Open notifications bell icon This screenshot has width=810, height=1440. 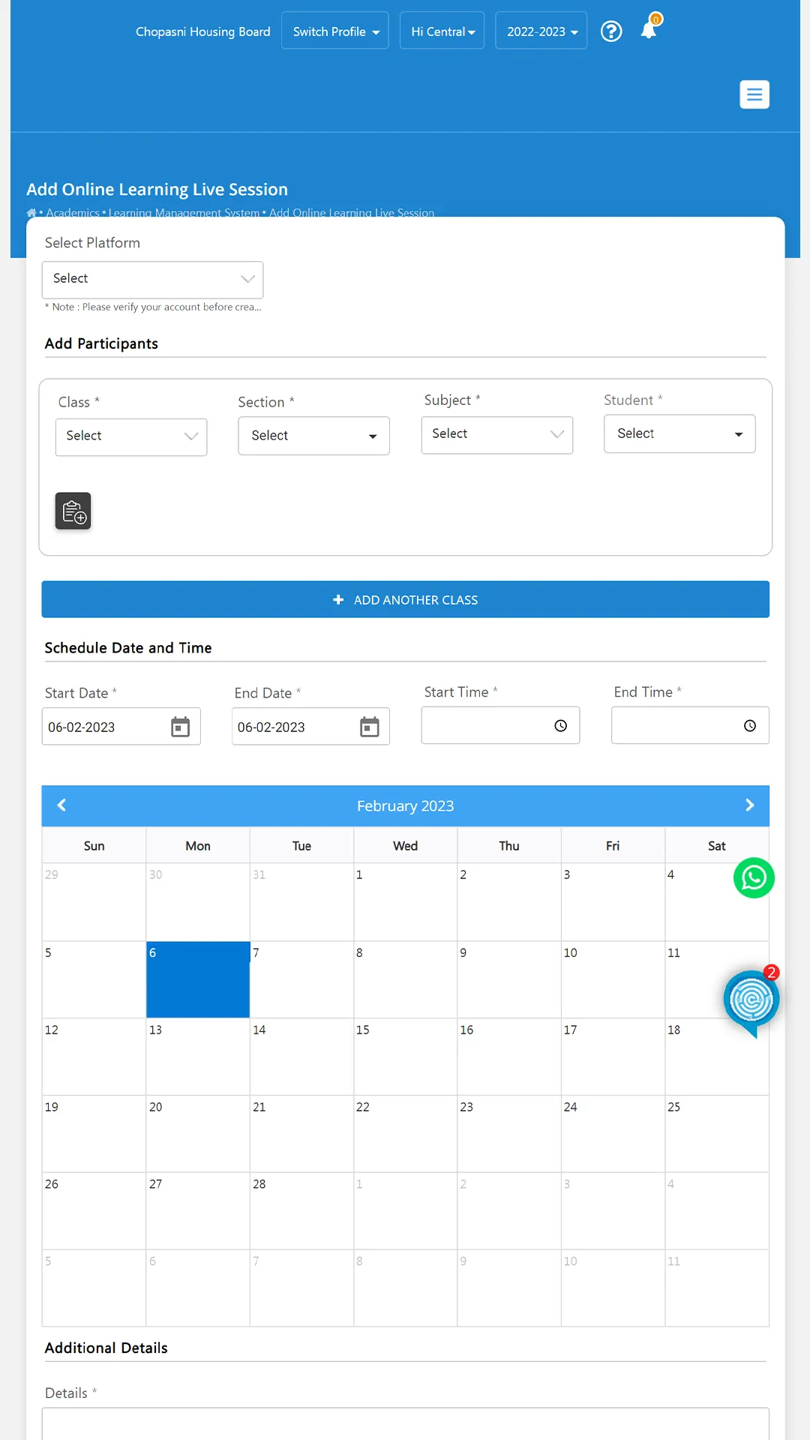(x=649, y=28)
